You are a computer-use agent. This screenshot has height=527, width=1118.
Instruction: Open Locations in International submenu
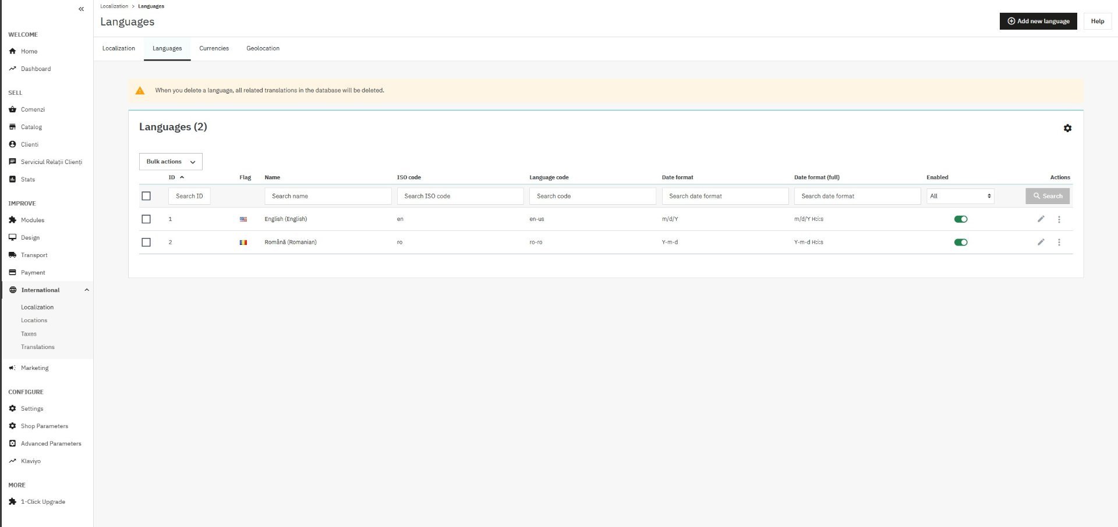pos(34,321)
